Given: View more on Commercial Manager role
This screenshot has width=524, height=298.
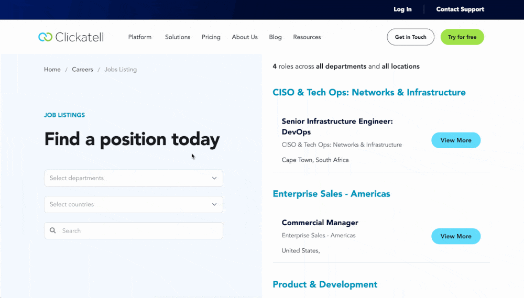Looking at the screenshot, I should point(456,236).
